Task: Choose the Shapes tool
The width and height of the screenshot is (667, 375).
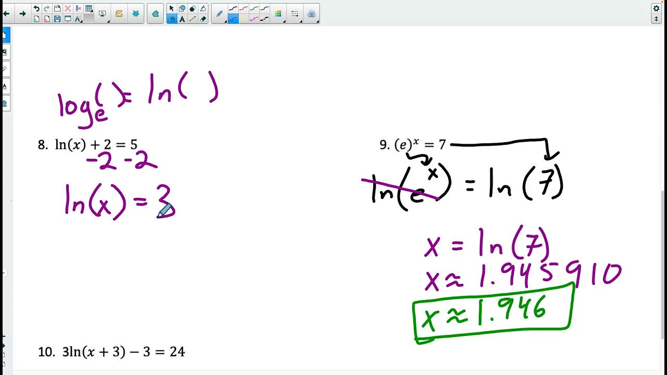Action: coord(182,9)
